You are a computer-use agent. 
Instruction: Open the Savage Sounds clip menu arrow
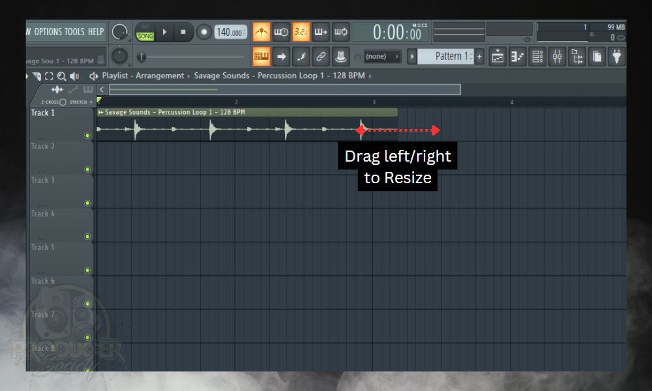[x=100, y=112]
